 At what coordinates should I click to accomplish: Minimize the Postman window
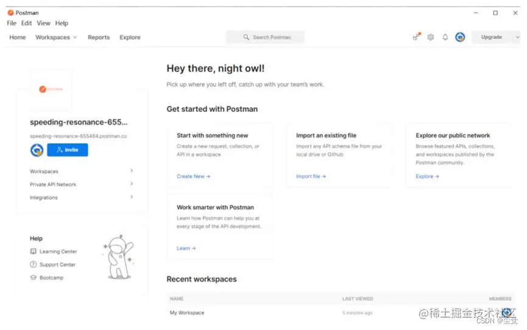(476, 13)
